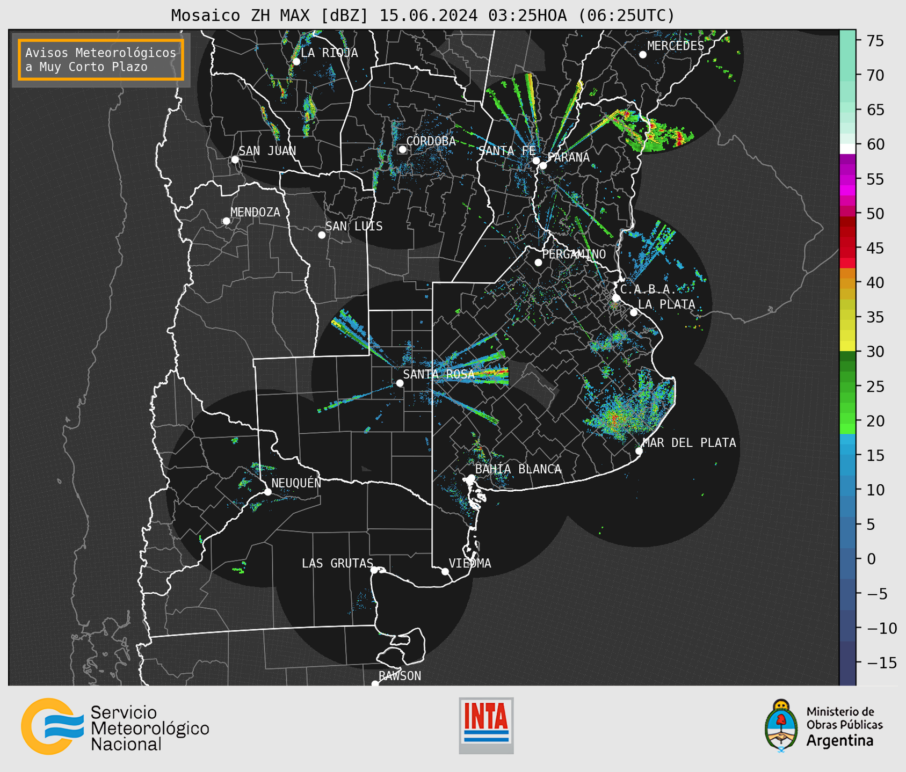Click the red 45 dBZ swatch on scale
The image size is (906, 772).
pos(847,249)
